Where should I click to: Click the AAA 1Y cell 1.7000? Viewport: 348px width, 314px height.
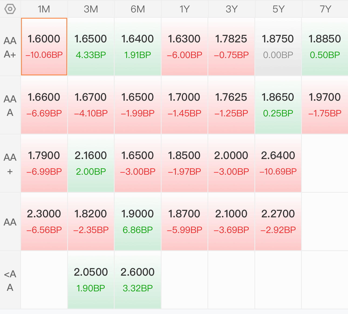point(185,105)
